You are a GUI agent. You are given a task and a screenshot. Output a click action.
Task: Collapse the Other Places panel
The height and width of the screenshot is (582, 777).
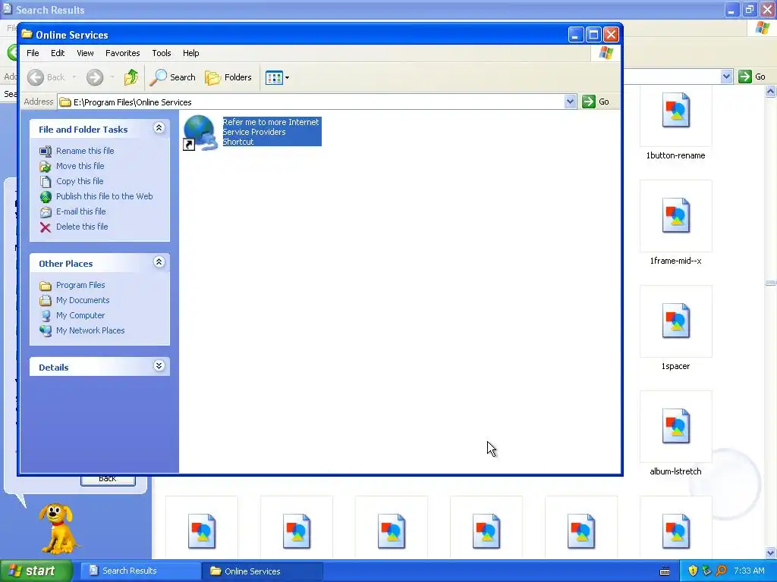tap(159, 262)
